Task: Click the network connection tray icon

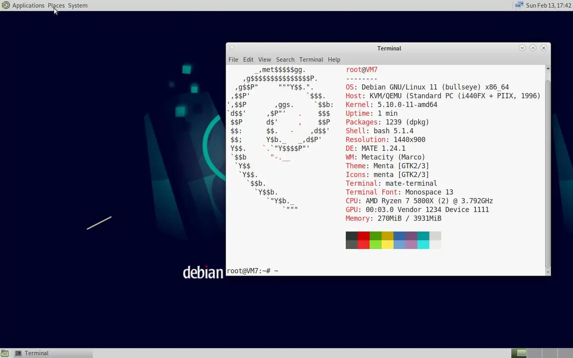Action: (518, 5)
